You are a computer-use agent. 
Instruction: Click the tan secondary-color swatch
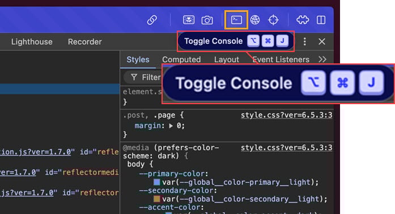pos(156,199)
